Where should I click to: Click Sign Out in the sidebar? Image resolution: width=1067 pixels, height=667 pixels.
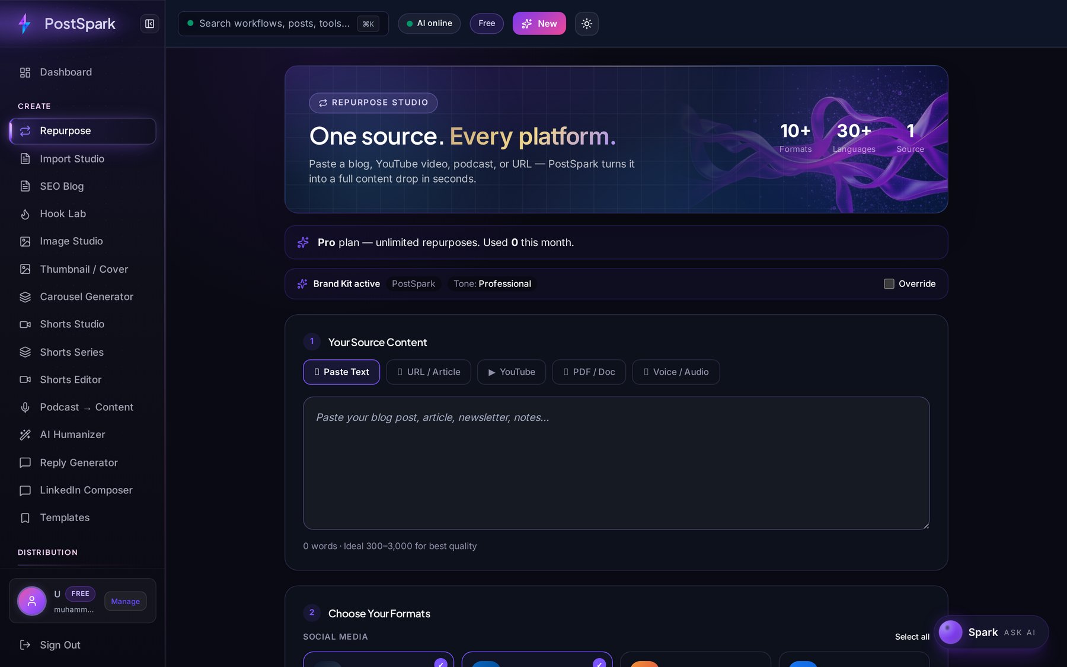pyautogui.click(x=82, y=645)
